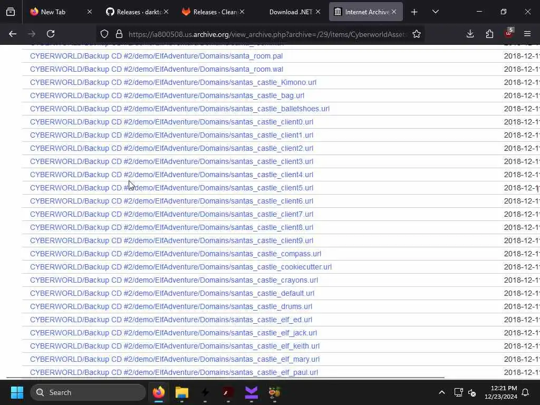
Task: Open santas_castle_drums.url link
Action: point(171,306)
